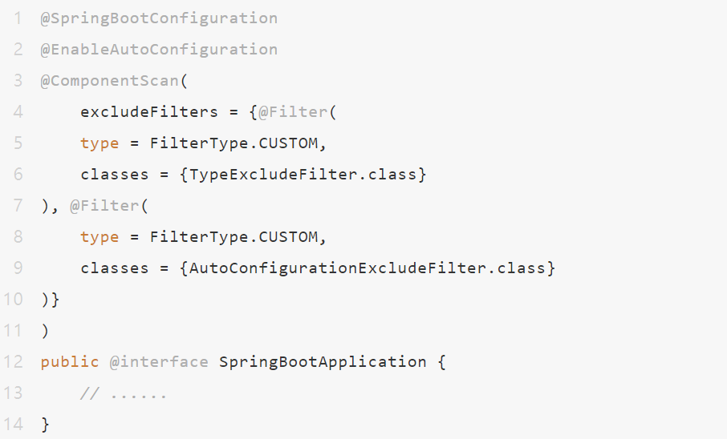727x439 pixels.
Task: Click the classes keyword on line 6
Action: coord(115,175)
